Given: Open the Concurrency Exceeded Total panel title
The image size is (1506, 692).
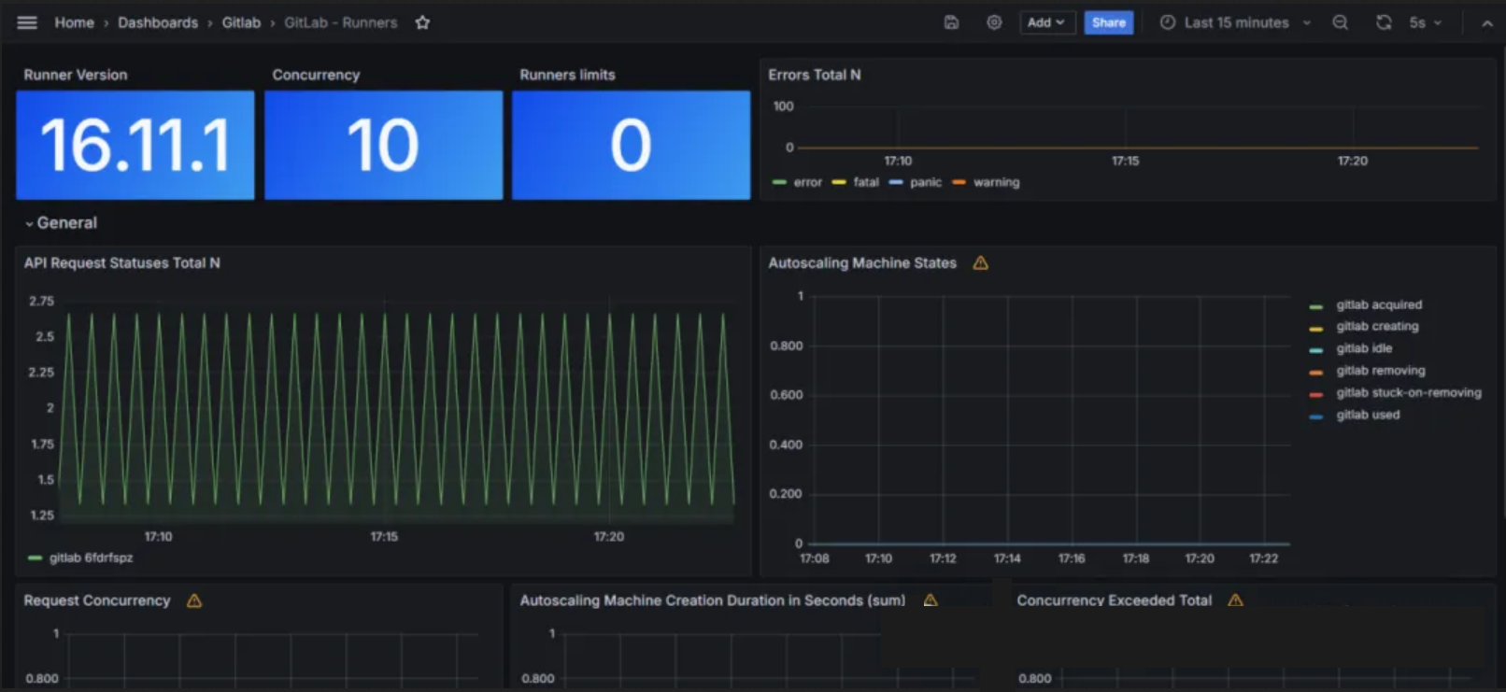Looking at the screenshot, I should point(1114,600).
